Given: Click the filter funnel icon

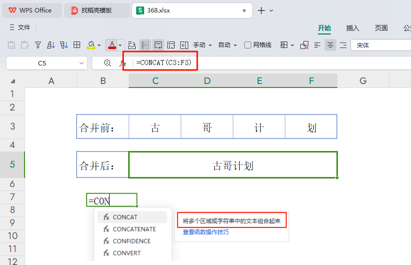Looking at the screenshot, I should point(38,45).
